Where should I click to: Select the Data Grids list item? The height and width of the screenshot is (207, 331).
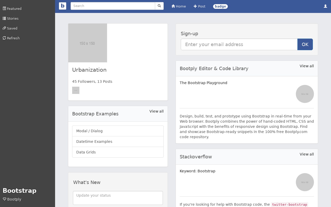[x=118, y=152]
